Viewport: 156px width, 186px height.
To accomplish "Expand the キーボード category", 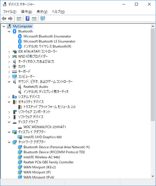I will click(x=9, y=72).
